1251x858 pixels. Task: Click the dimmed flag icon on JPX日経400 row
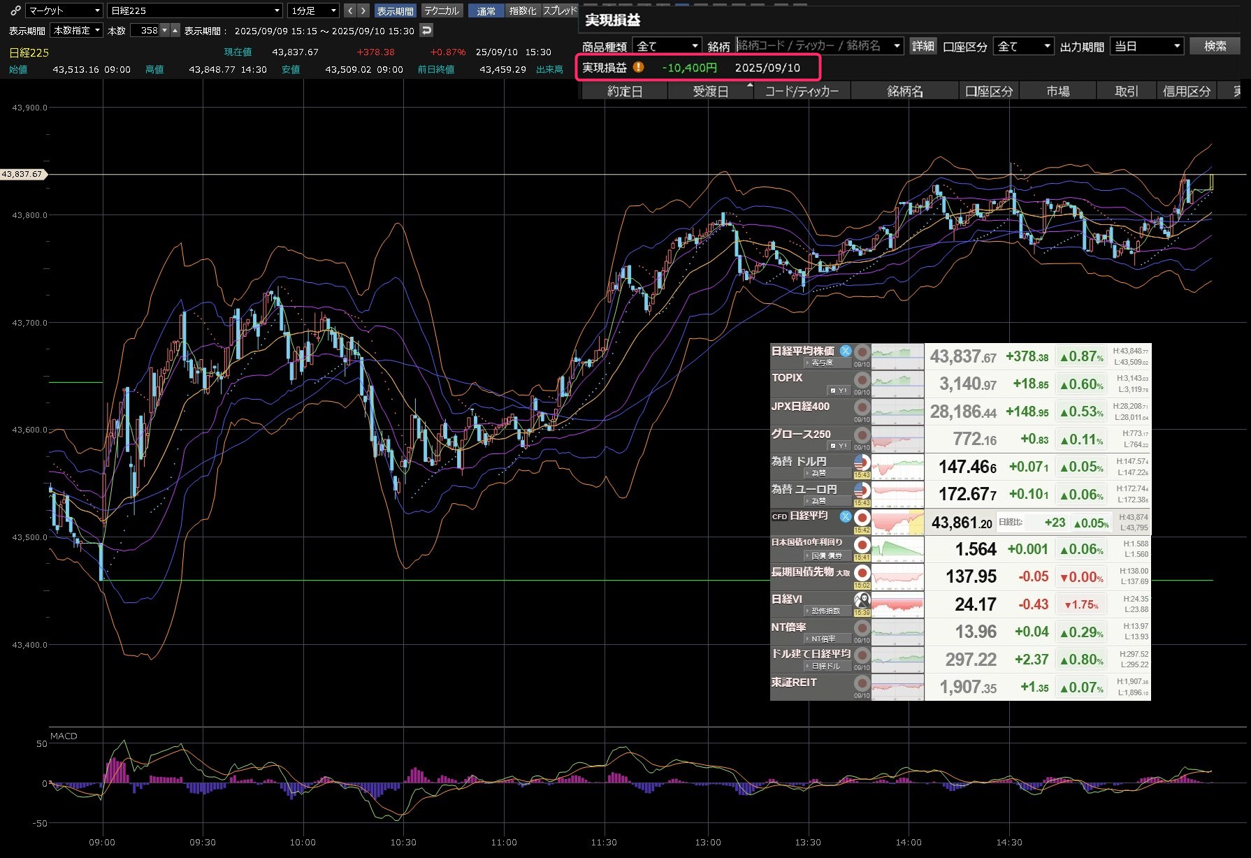[862, 407]
